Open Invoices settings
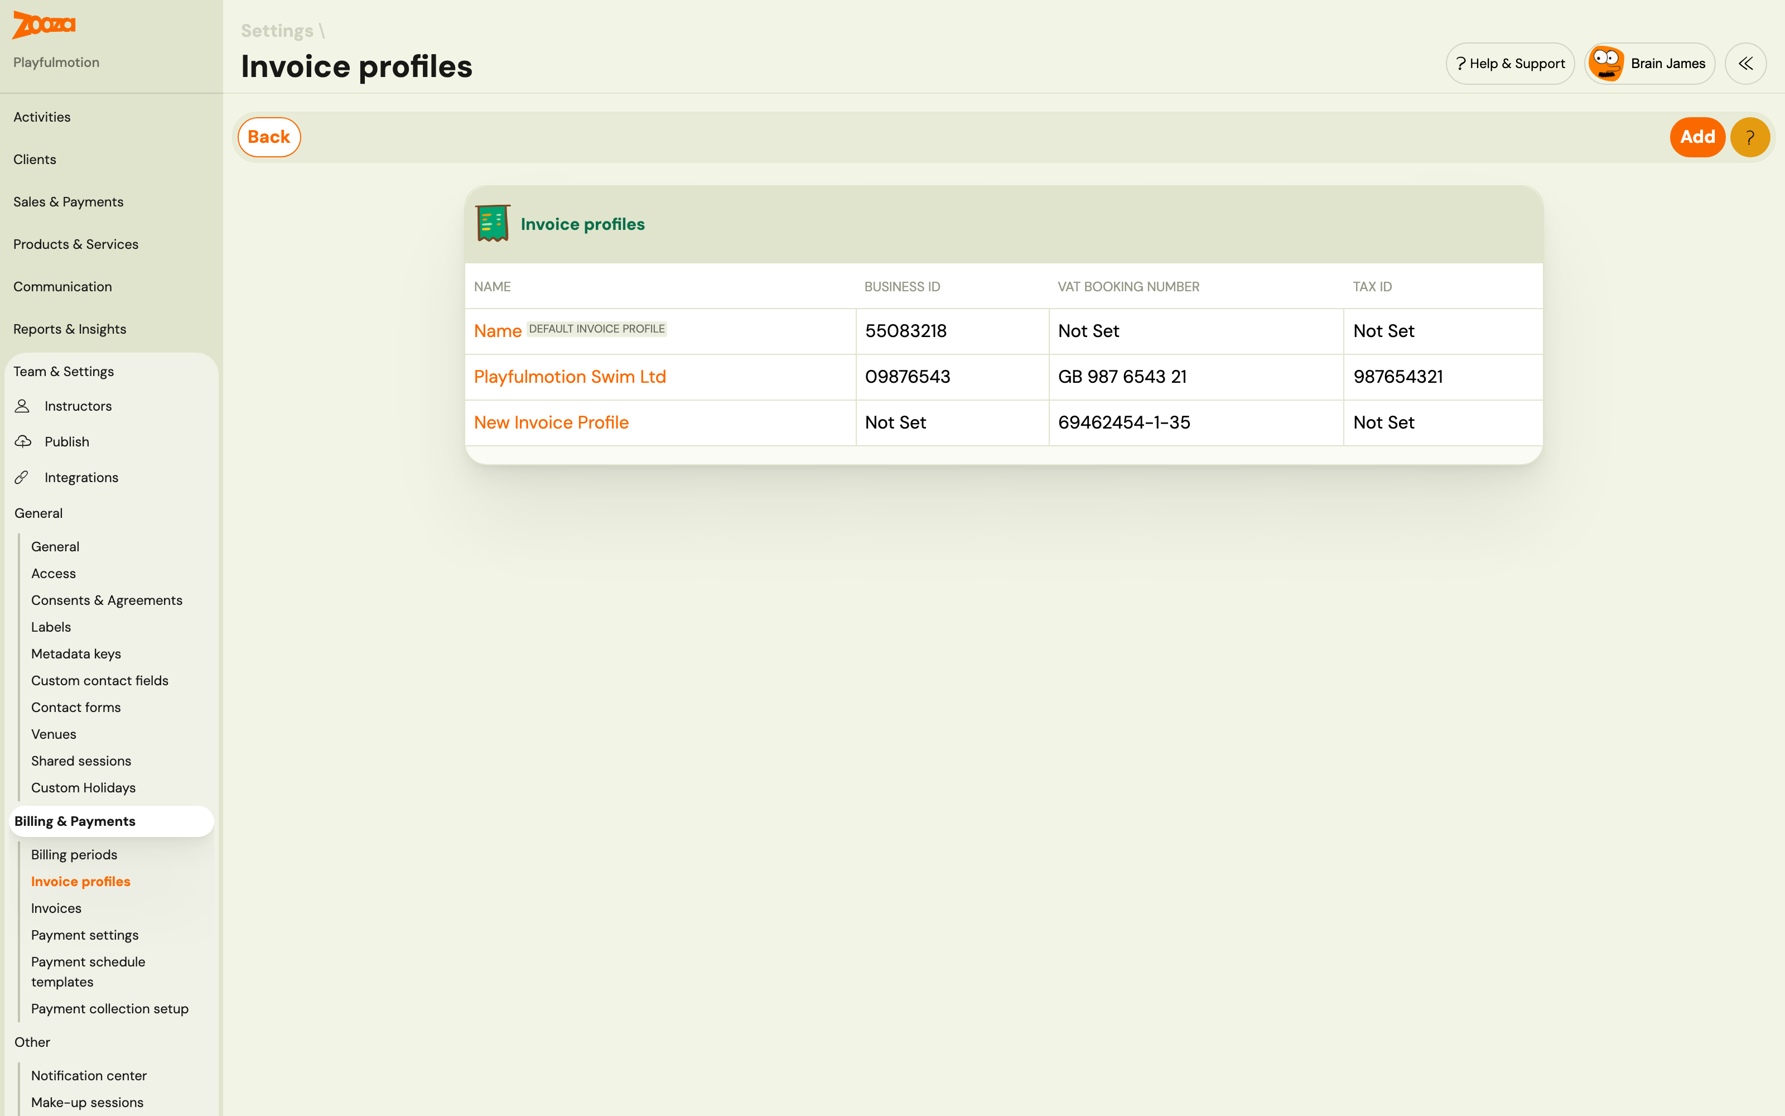 56,908
